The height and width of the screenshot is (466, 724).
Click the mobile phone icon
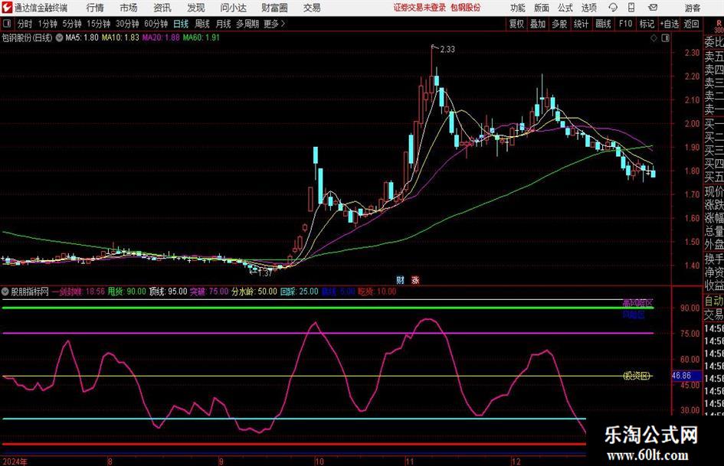[631, 8]
